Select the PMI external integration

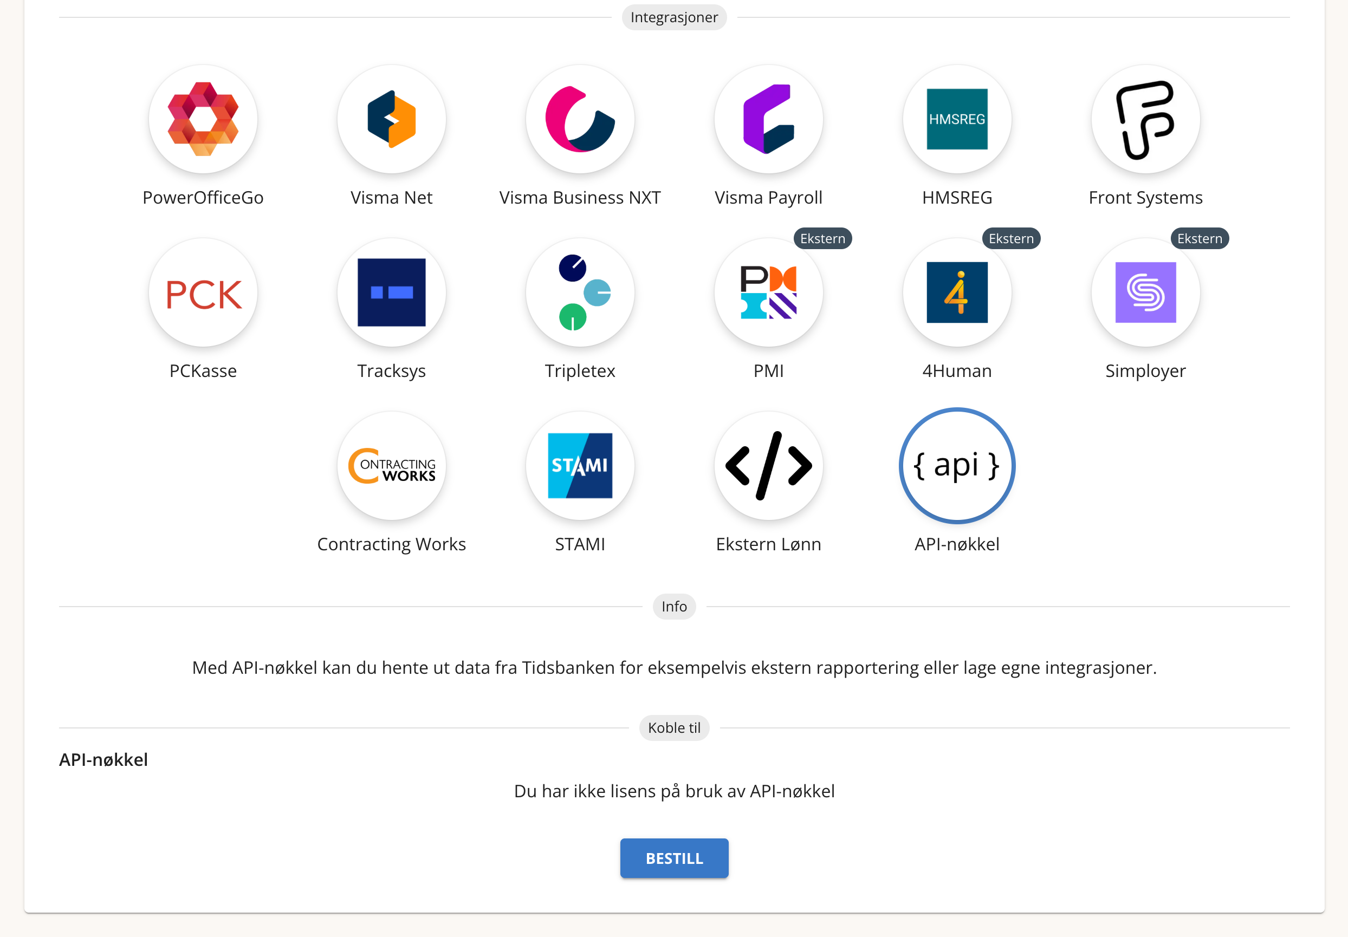768,292
